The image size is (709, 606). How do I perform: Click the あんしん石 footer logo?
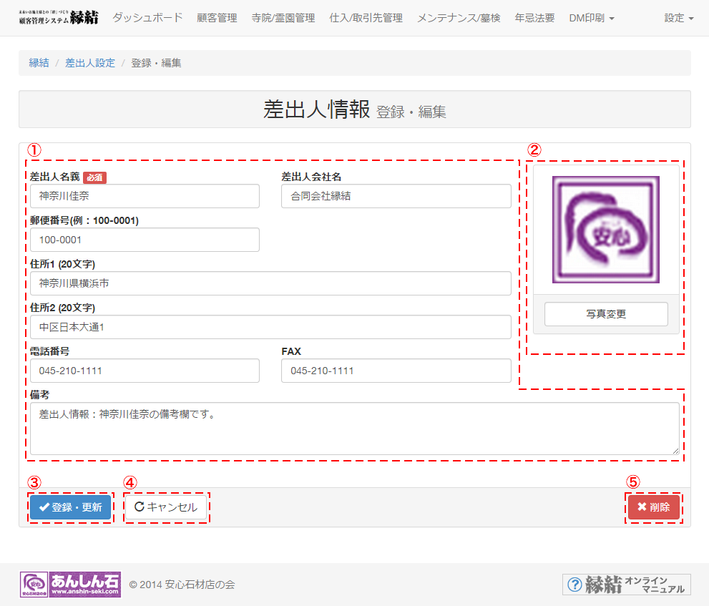(x=70, y=585)
